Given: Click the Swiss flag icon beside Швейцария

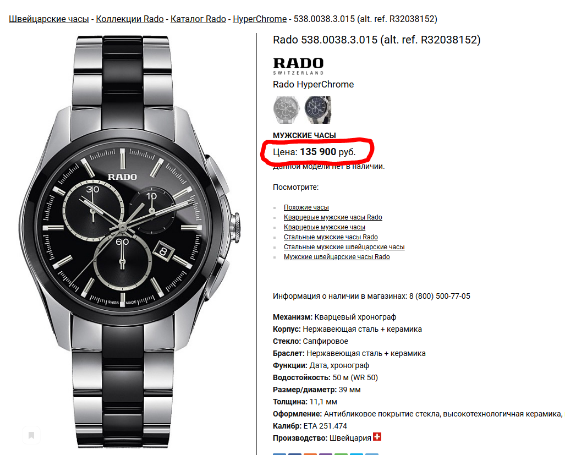Looking at the screenshot, I should [x=377, y=437].
